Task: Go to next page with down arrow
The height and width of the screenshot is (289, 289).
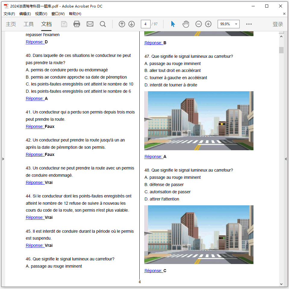Action: [x=132, y=24]
